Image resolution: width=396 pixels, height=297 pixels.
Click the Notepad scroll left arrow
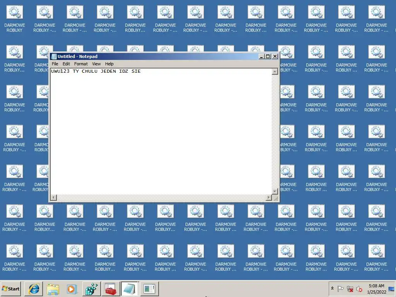click(x=53, y=197)
